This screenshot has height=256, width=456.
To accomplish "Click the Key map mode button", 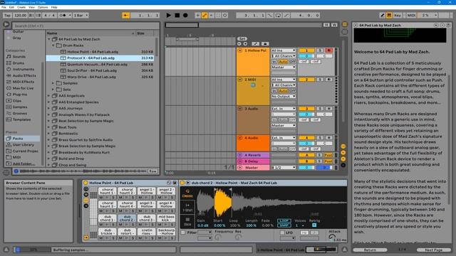I will click(398, 15).
